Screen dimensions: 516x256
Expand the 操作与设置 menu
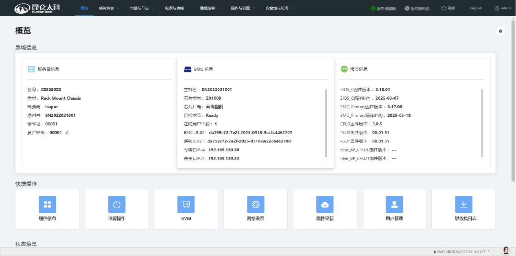pos(243,8)
